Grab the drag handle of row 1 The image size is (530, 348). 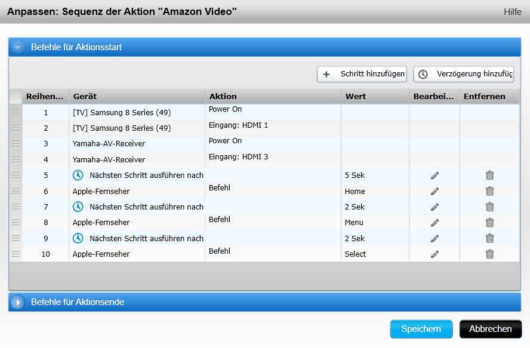pos(16,112)
